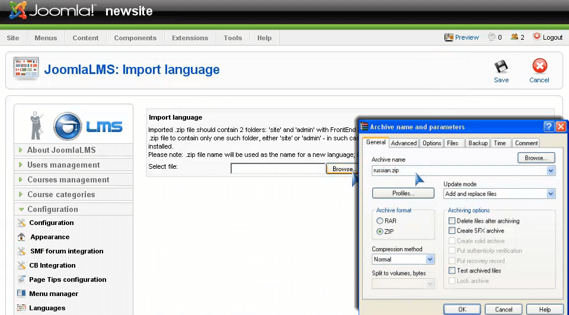Open the Split to volumes dropdown
Viewport: 569px width, 315px height.
tap(430, 284)
